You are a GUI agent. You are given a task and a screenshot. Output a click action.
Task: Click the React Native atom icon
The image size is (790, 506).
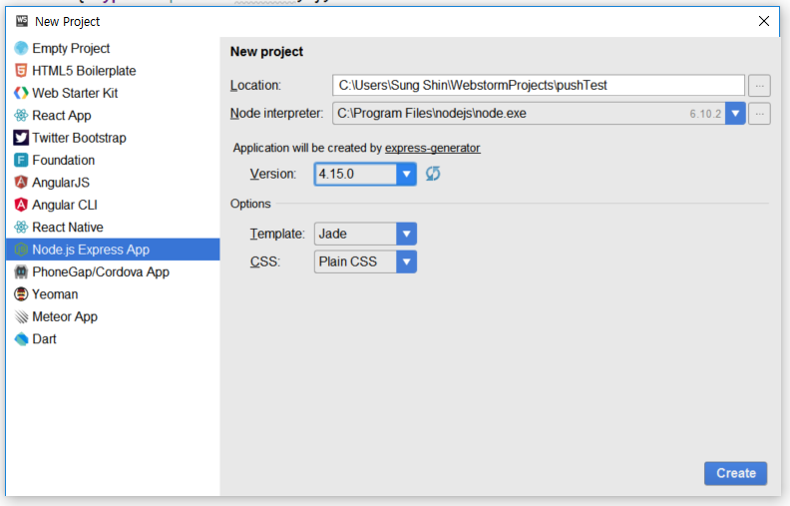(x=21, y=228)
